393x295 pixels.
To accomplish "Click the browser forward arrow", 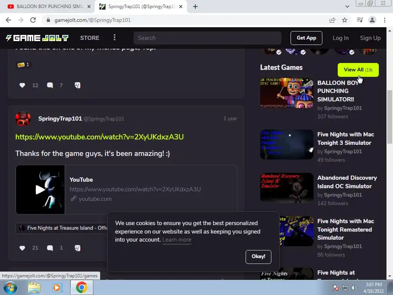I will point(21,20).
